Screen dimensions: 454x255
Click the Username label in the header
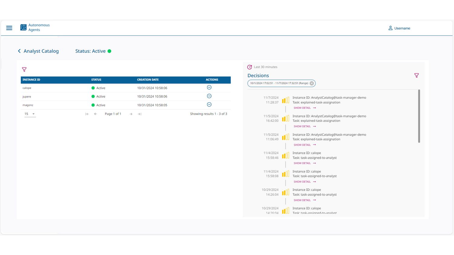tap(402, 28)
